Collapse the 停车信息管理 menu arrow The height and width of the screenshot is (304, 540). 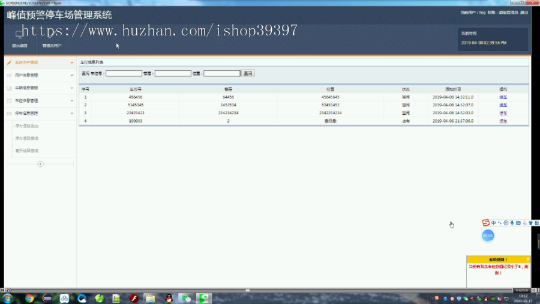tap(72, 114)
